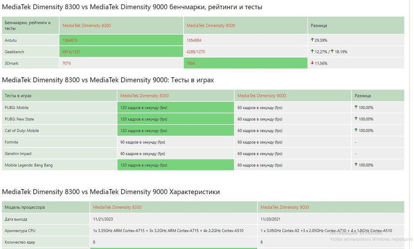Click the Fortnite row label
This screenshot has height=249, width=414.
pos(11,142)
